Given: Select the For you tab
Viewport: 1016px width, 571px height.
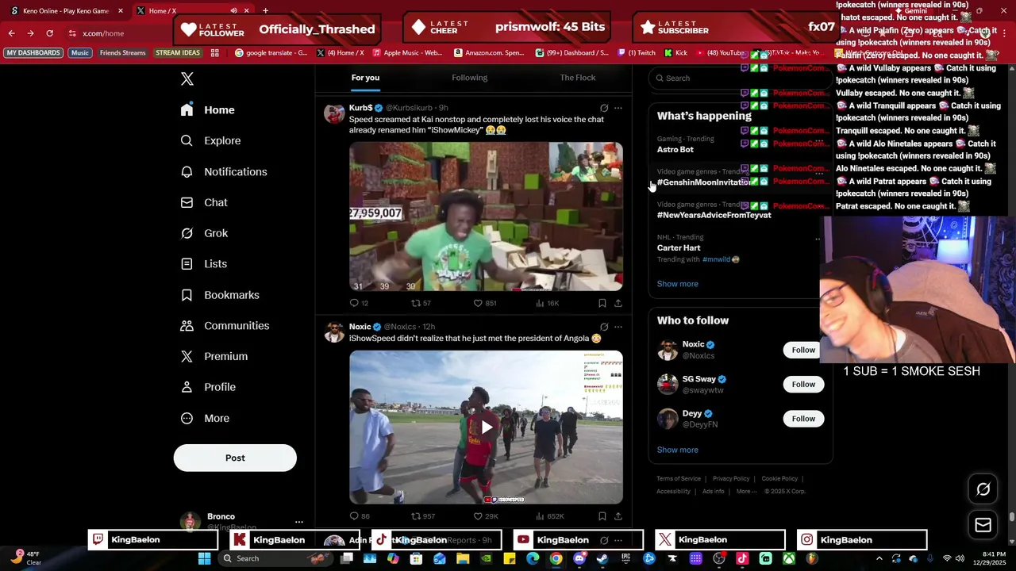Looking at the screenshot, I should point(365,78).
